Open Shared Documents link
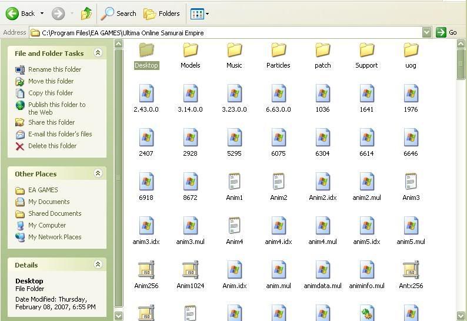This screenshot has height=321, width=467. pyautogui.click(x=48, y=213)
